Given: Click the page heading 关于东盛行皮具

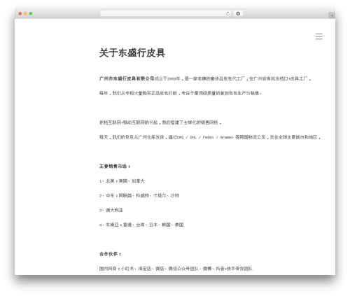Looking at the screenshot, I should click(132, 52).
